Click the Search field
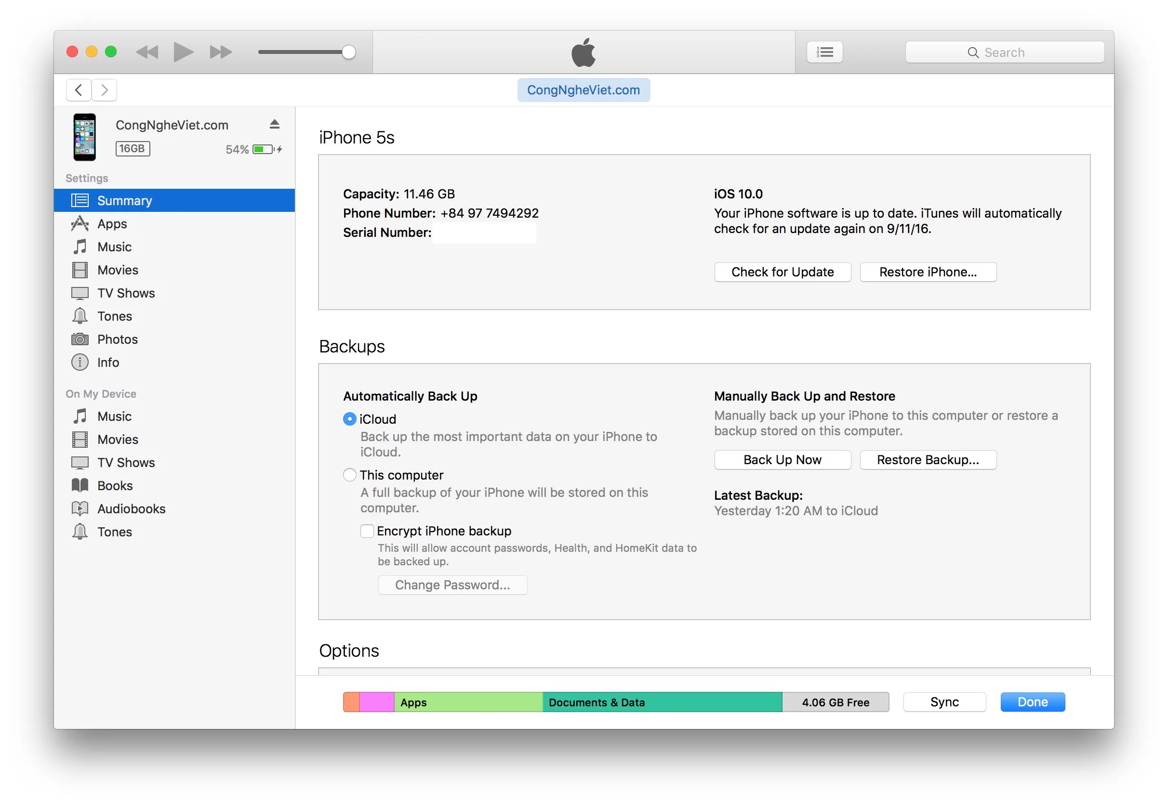 click(1004, 52)
